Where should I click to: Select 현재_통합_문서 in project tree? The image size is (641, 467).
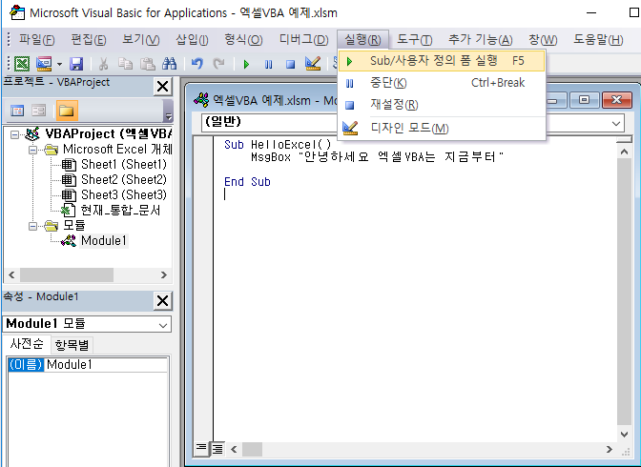pyautogui.click(x=120, y=210)
